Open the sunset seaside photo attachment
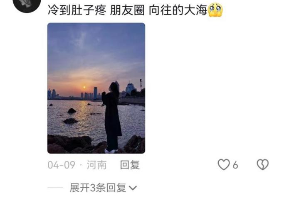 pos(96,88)
